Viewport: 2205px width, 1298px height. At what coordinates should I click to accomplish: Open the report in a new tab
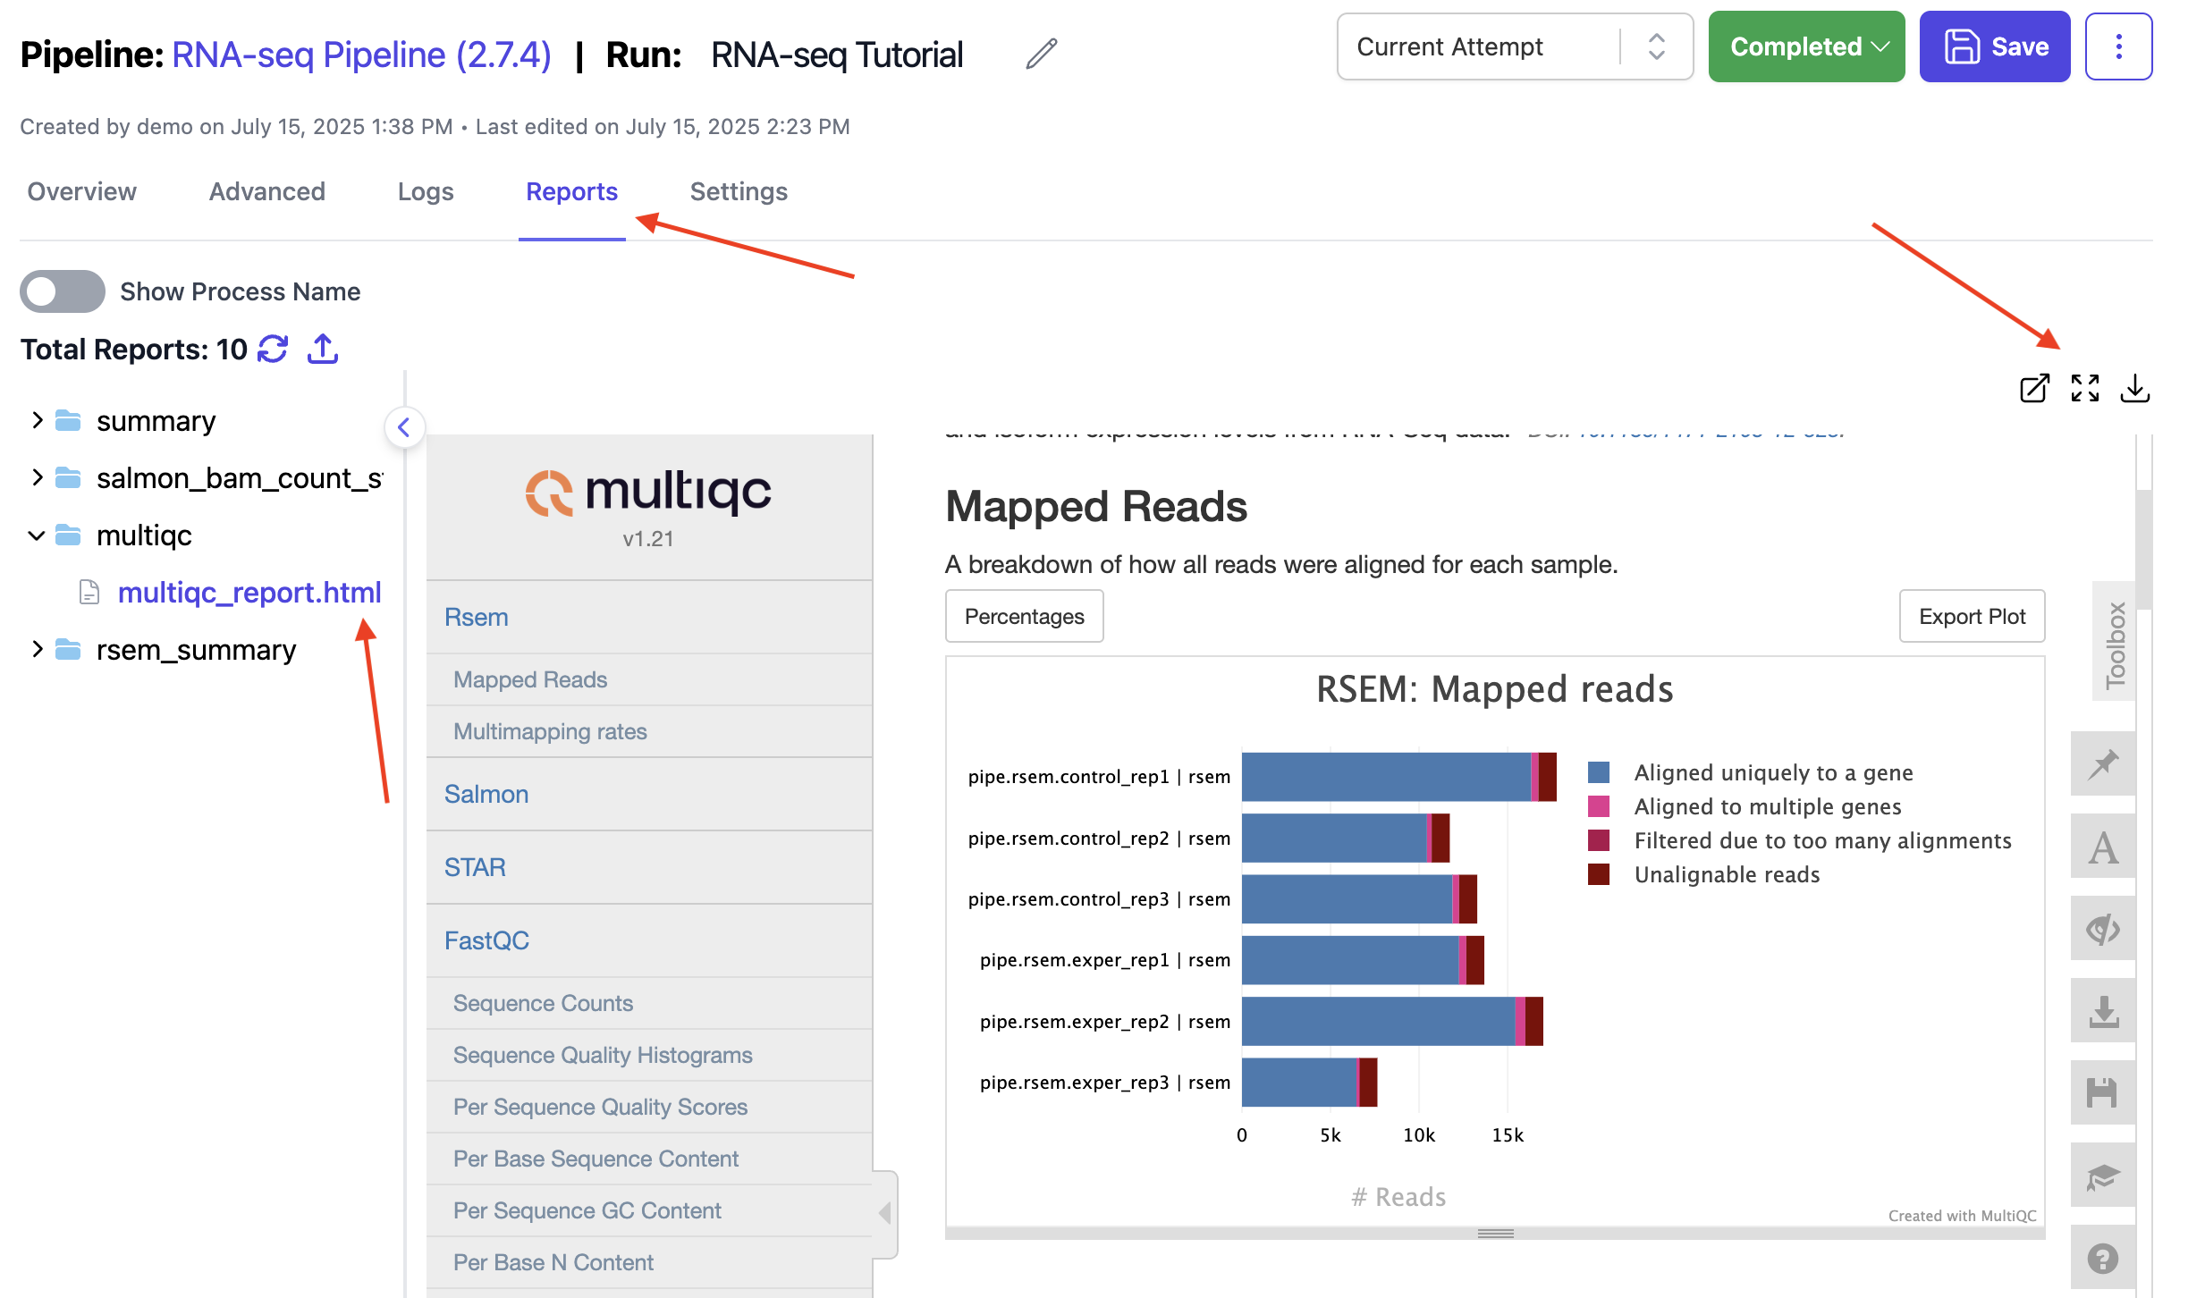[x=2033, y=389]
